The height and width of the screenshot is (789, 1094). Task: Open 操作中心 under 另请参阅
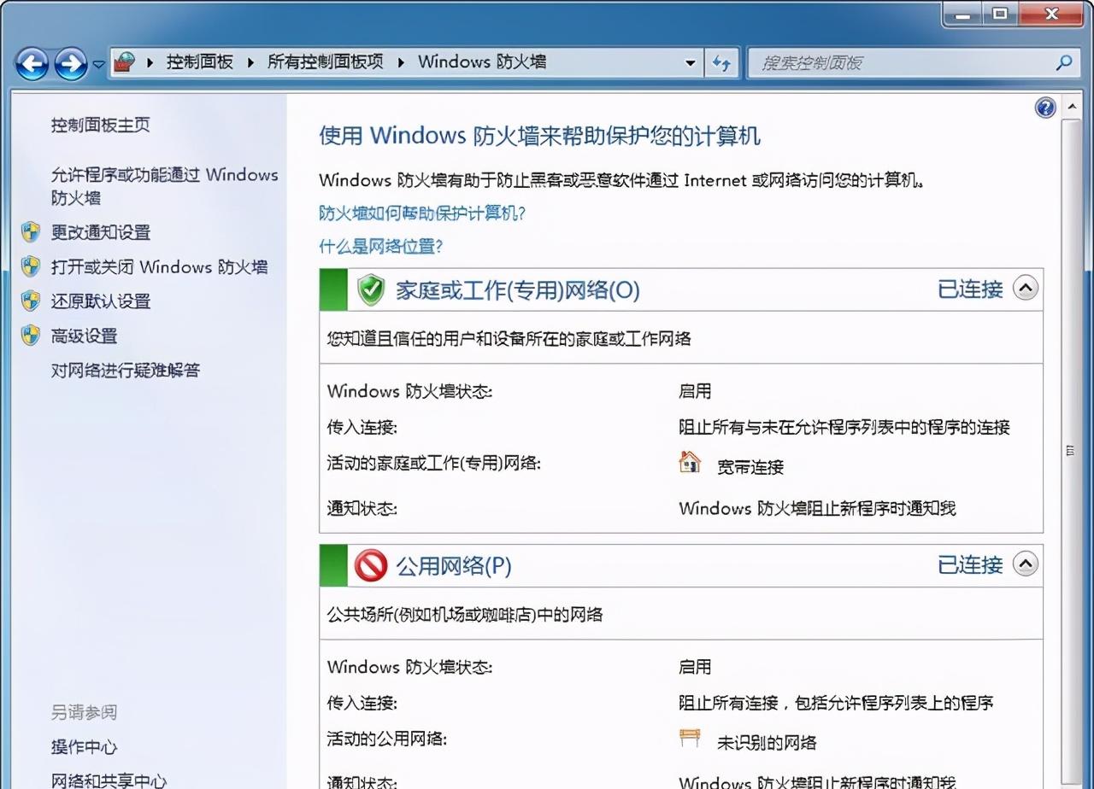coord(84,747)
